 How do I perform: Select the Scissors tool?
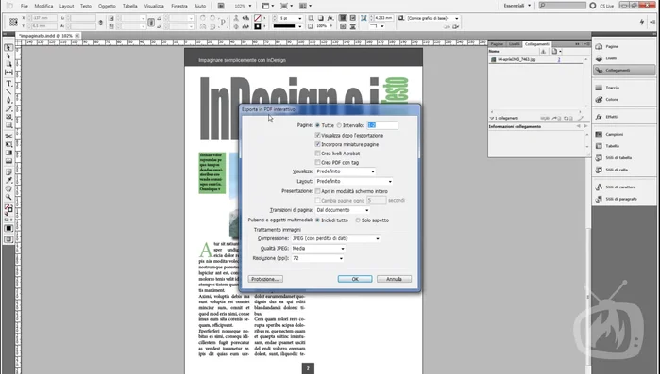click(8, 136)
